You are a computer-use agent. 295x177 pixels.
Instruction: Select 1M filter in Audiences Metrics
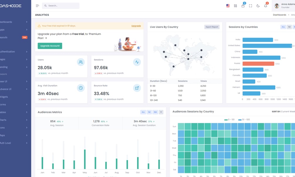pos(149,112)
